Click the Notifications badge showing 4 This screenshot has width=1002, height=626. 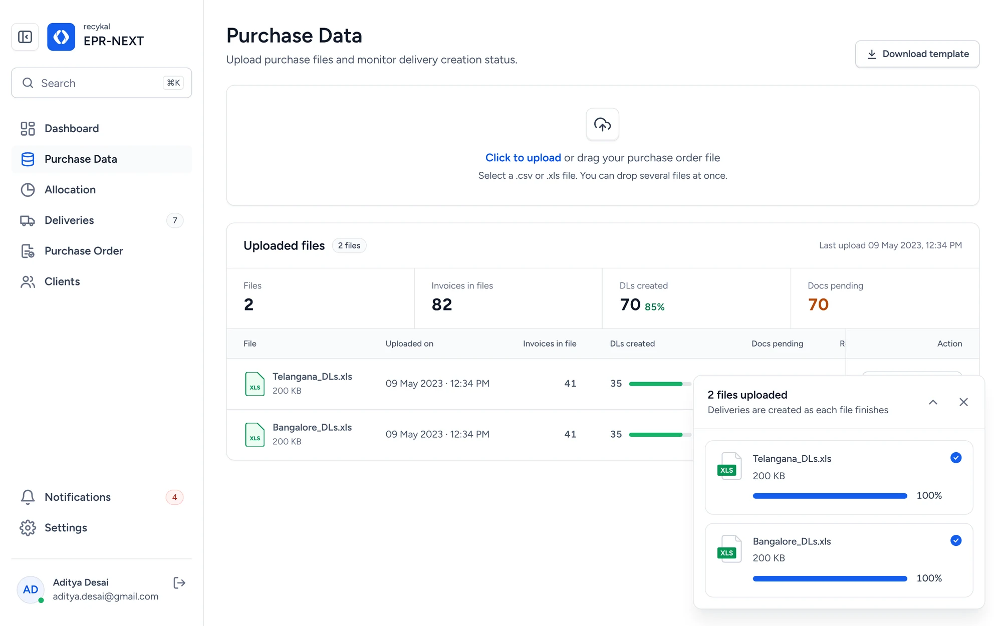click(x=174, y=497)
